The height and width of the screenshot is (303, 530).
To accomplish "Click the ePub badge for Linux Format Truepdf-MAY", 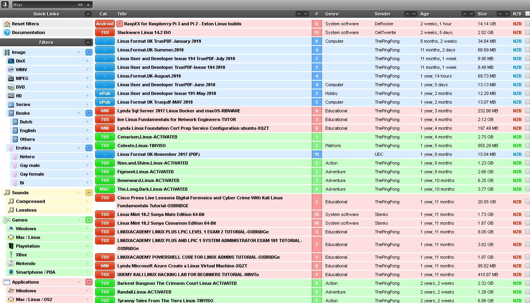I will tap(105, 102).
